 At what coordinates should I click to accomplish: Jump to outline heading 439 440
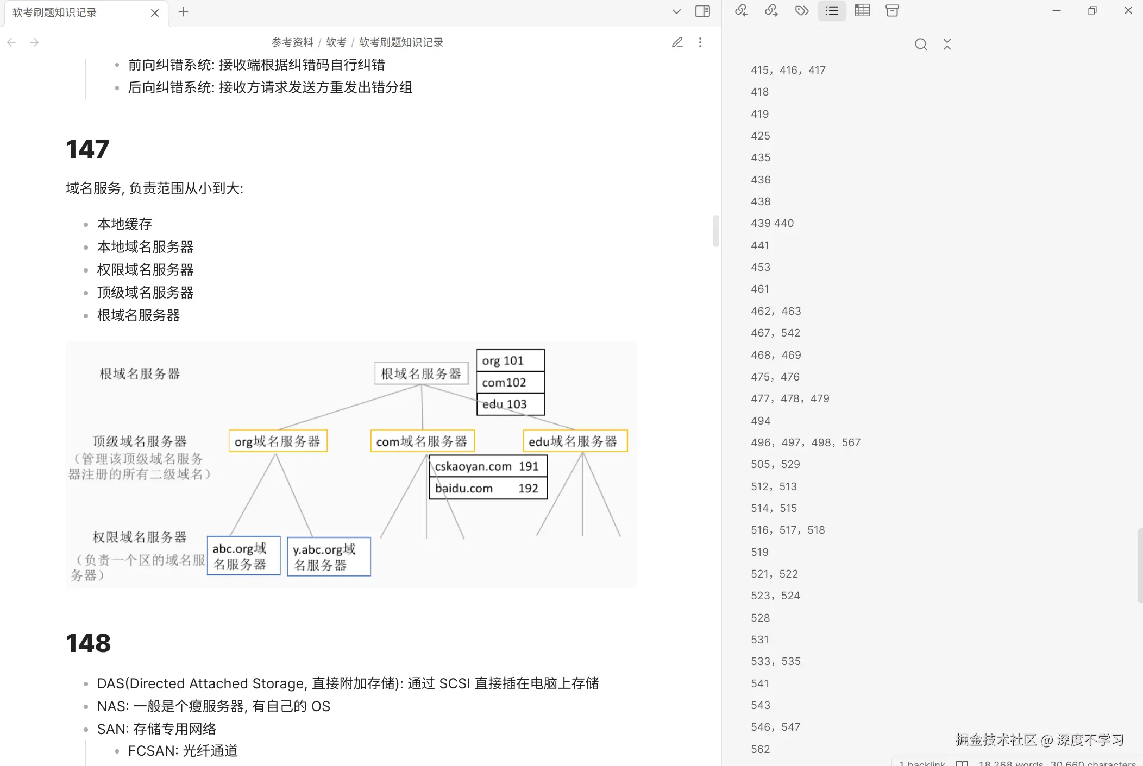coord(772,223)
